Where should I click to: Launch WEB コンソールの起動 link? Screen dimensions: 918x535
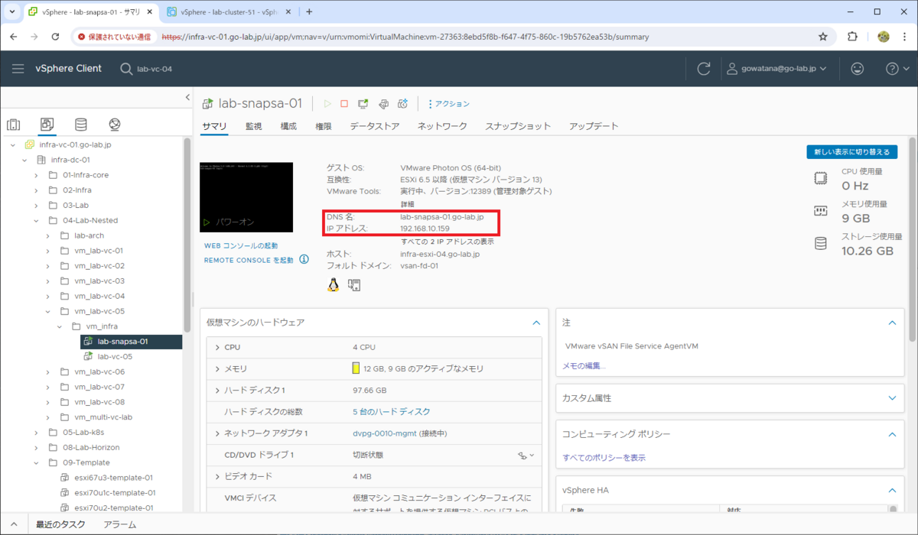click(x=241, y=246)
